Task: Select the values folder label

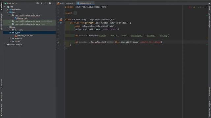Action: pyautogui.click(x=17, y=42)
